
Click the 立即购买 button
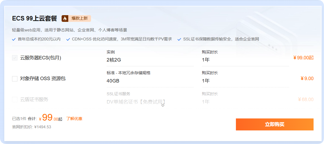coord(274,124)
